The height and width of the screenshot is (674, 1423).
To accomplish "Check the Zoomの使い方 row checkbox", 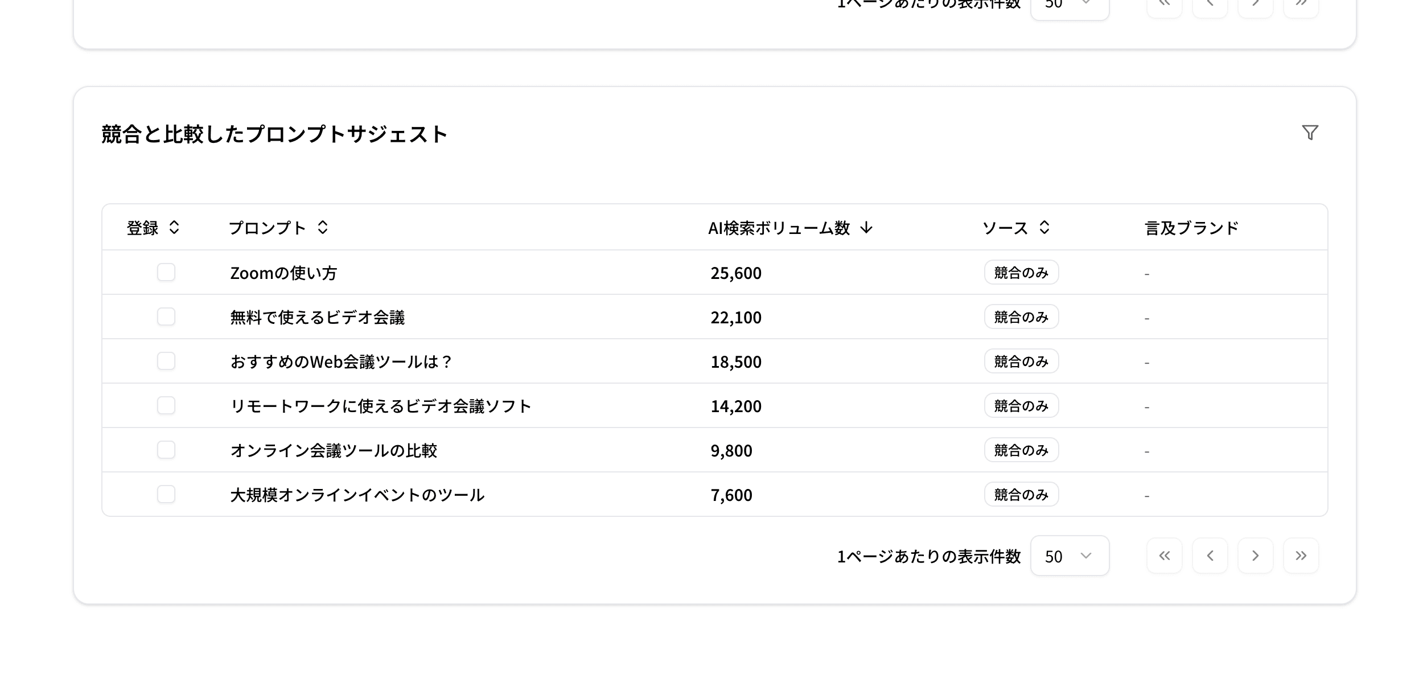I will (166, 273).
